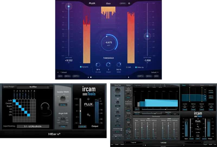217x147 pixels.
Task: Click right SAVE button in Elixir
Action: [x=156, y=76]
